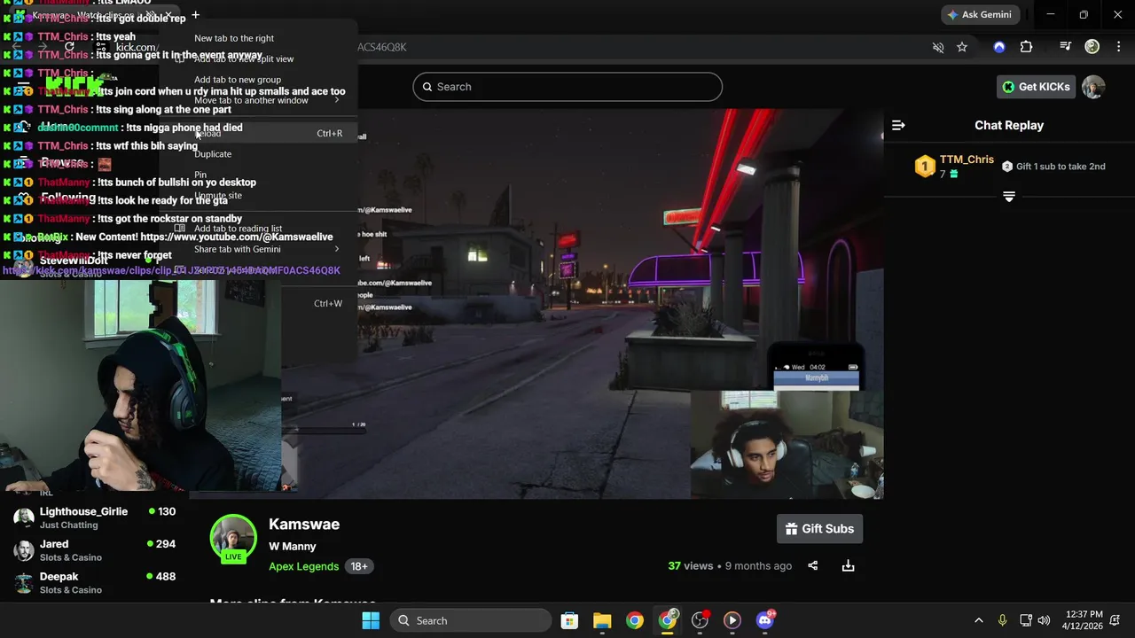
Task: Click the '9 months ago' timestamp
Action: click(x=759, y=566)
